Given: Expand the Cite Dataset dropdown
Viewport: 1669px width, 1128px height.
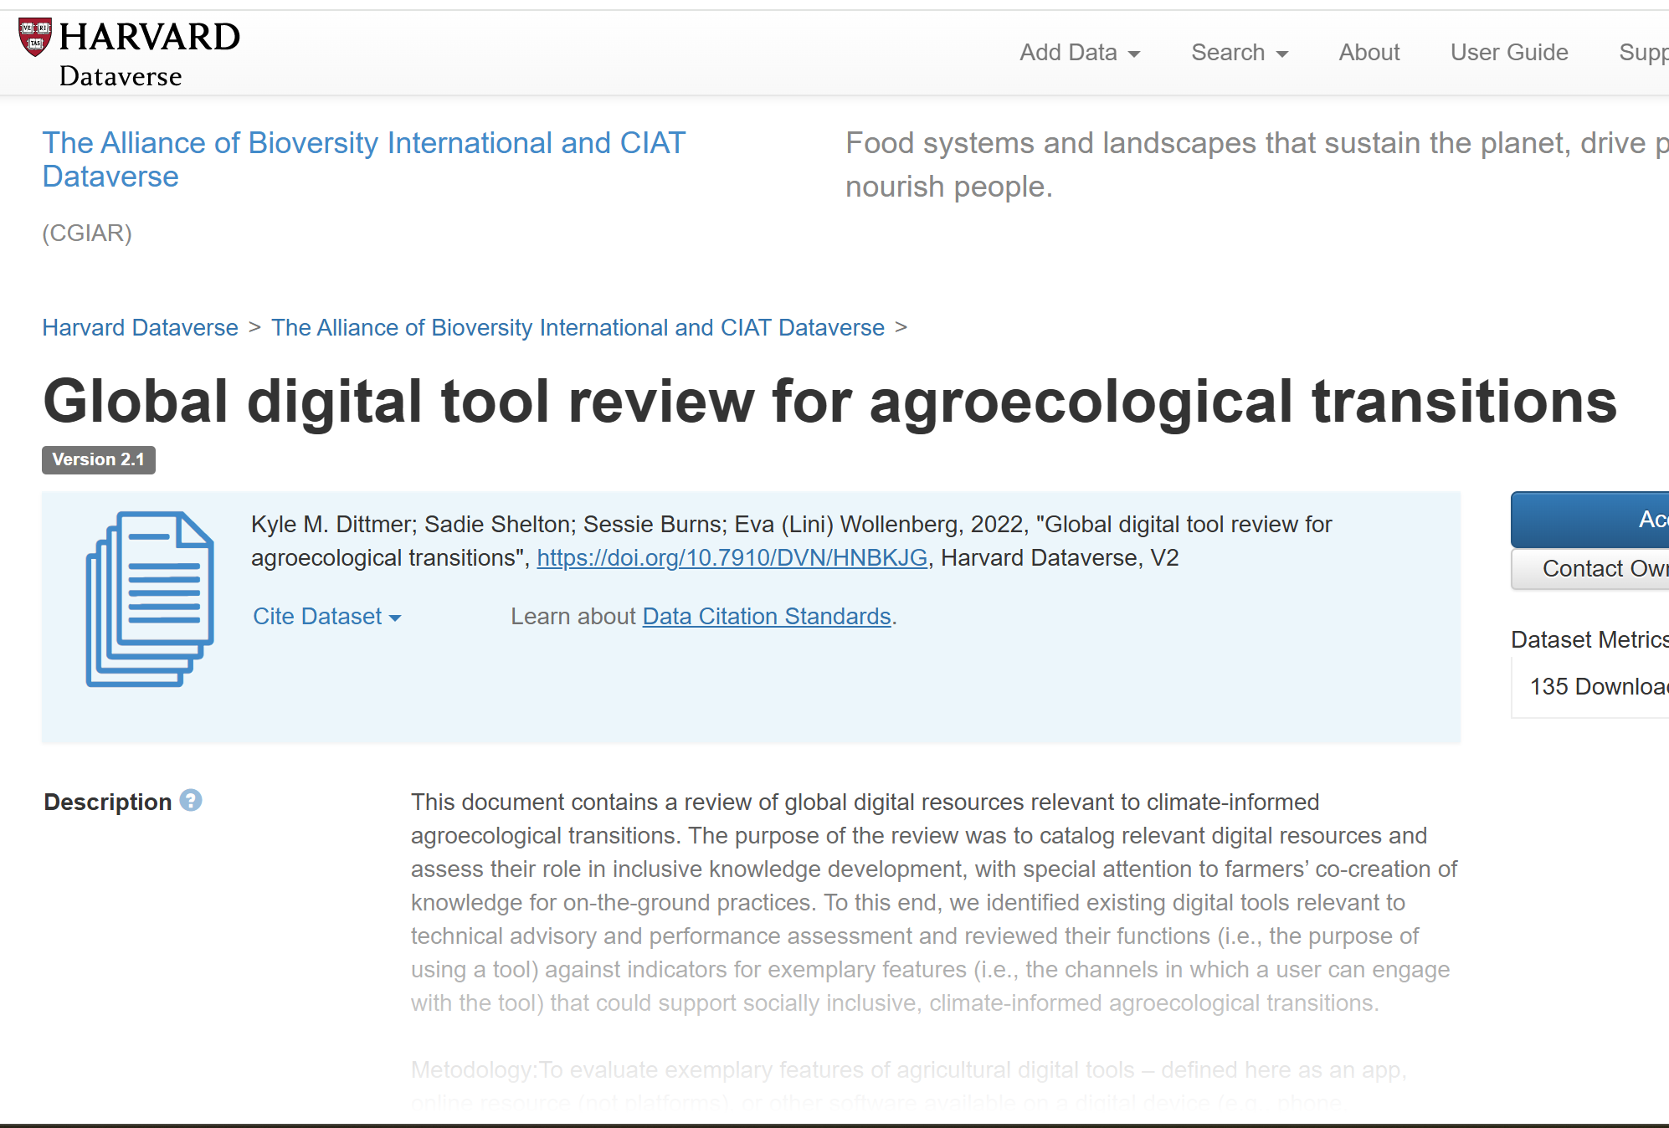Looking at the screenshot, I should click(326, 617).
